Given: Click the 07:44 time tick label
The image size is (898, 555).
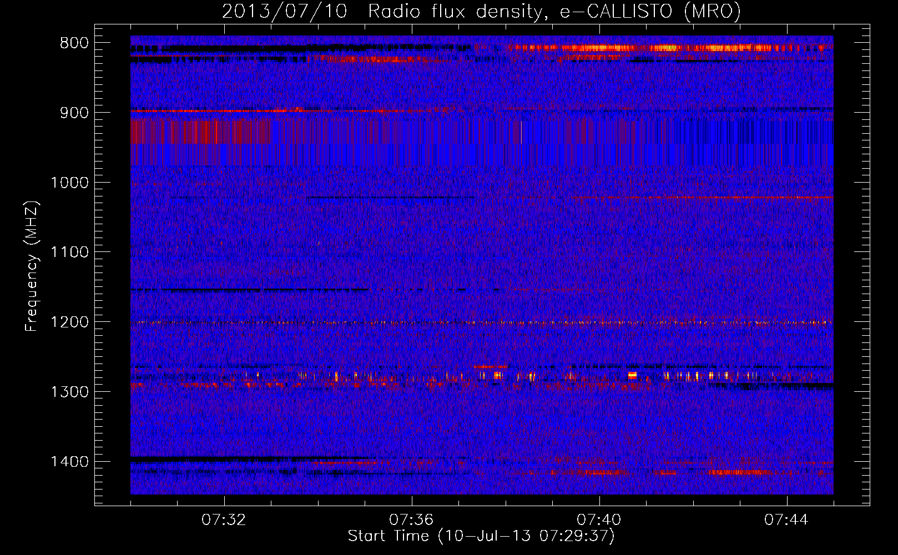Looking at the screenshot, I should pos(786,520).
